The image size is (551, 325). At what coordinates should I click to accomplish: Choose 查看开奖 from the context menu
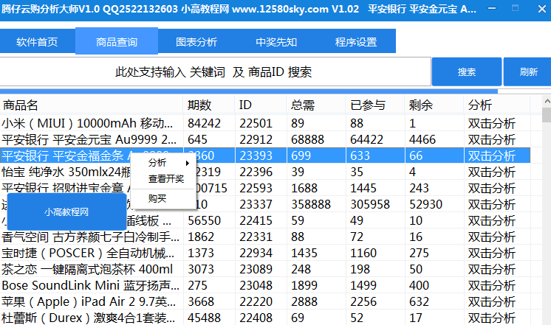click(163, 179)
